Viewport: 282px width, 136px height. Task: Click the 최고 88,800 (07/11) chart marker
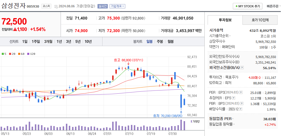coord(128,60)
